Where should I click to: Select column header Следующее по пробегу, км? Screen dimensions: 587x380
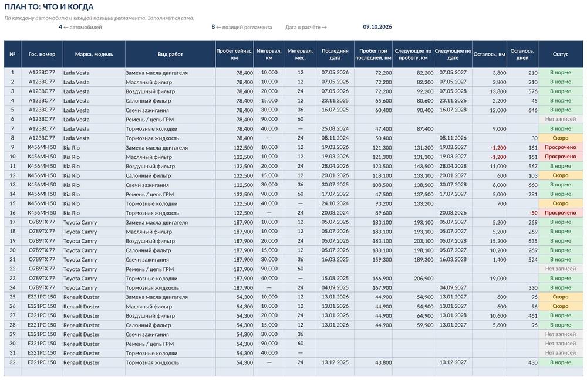pyautogui.click(x=413, y=54)
